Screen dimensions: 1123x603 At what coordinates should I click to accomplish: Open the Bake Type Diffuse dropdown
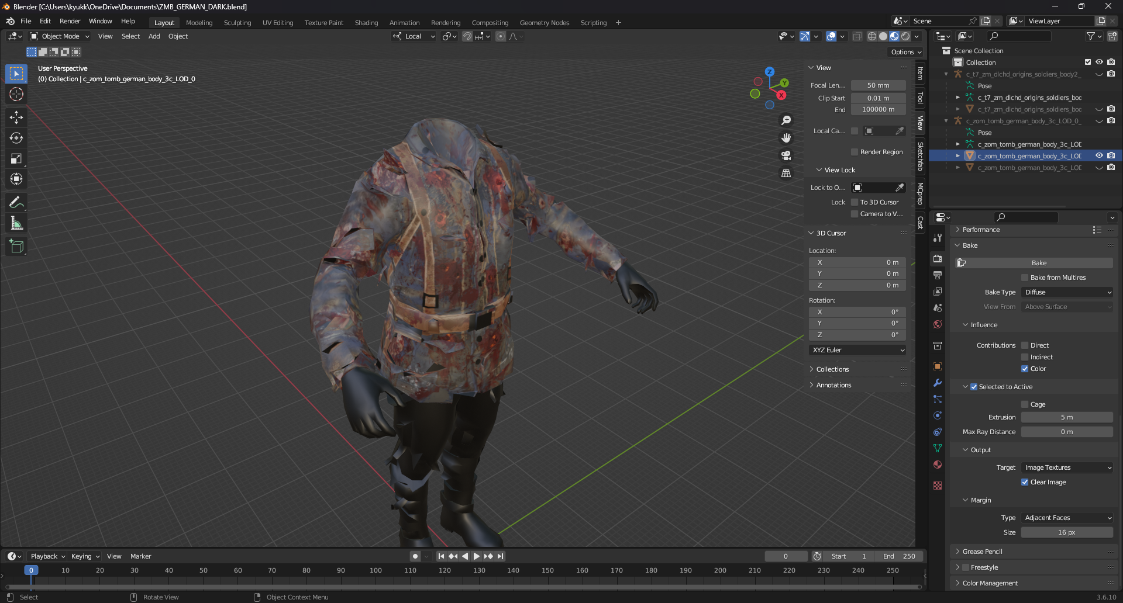(1067, 292)
